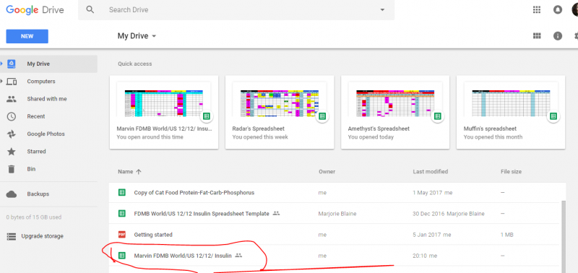The image size is (578, 273).
Task: Open Computers in the sidebar
Action: (41, 82)
